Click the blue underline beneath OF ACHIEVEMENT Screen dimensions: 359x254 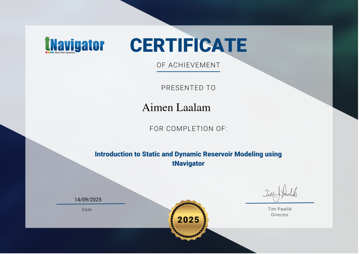pyautogui.click(x=188, y=71)
